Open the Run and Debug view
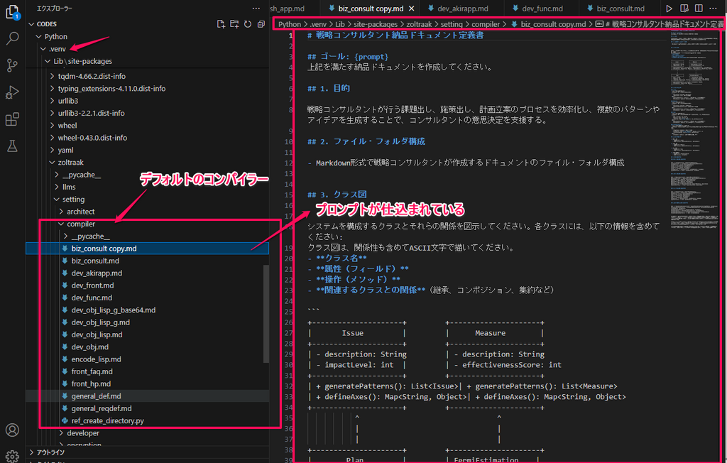Image resolution: width=727 pixels, height=463 pixels. click(13, 92)
